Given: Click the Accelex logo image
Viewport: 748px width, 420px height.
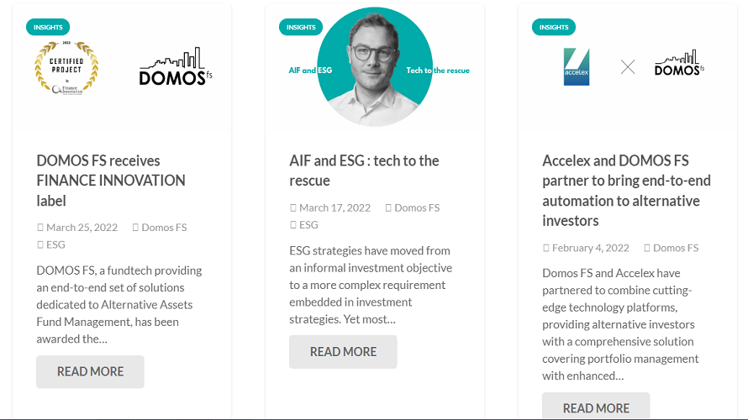Looking at the screenshot, I should pos(577,67).
